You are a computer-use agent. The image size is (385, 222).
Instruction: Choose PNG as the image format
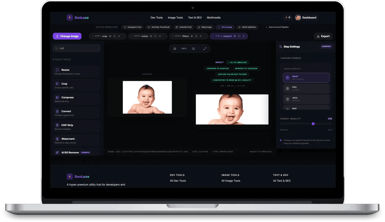coord(306,88)
